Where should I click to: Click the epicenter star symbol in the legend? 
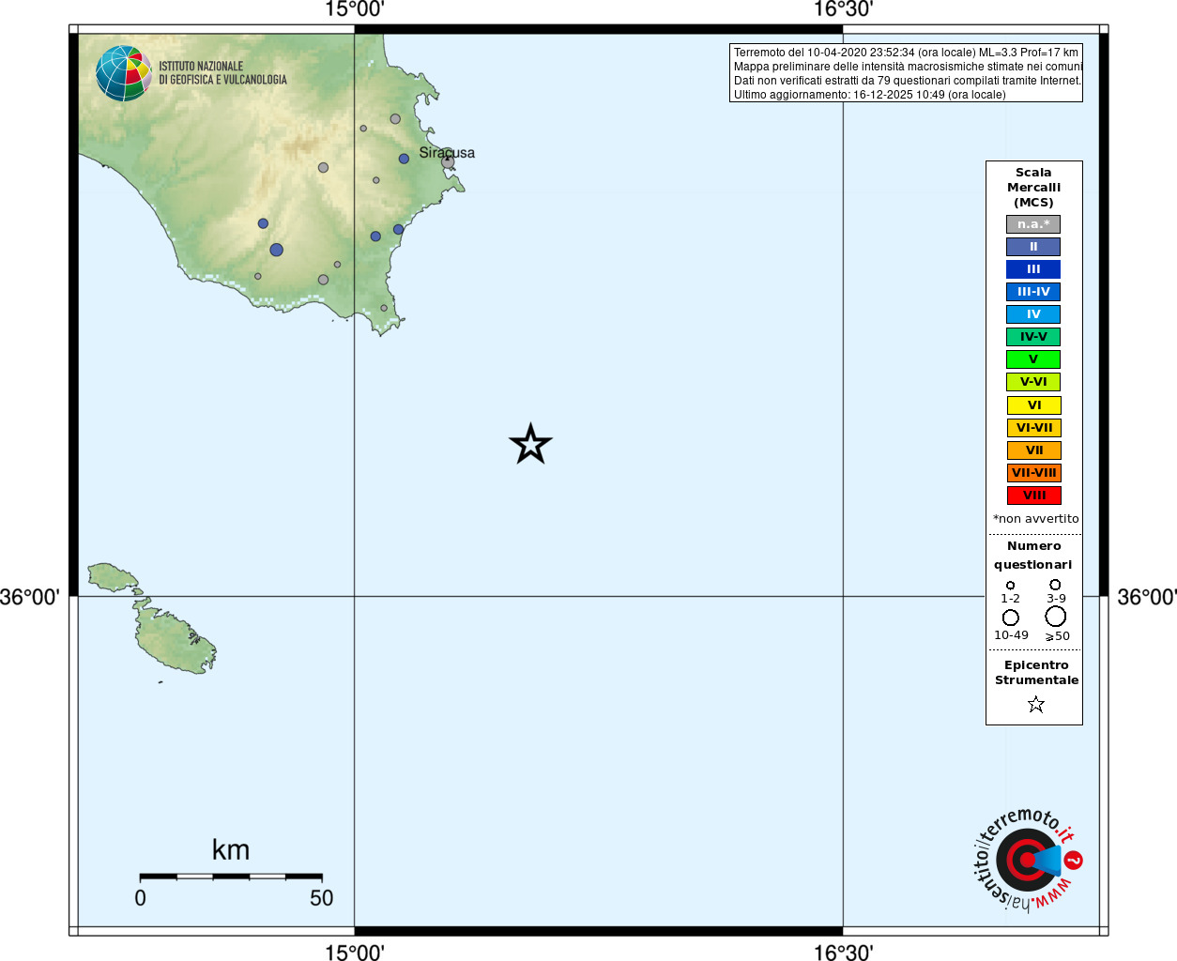[1036, 704]
